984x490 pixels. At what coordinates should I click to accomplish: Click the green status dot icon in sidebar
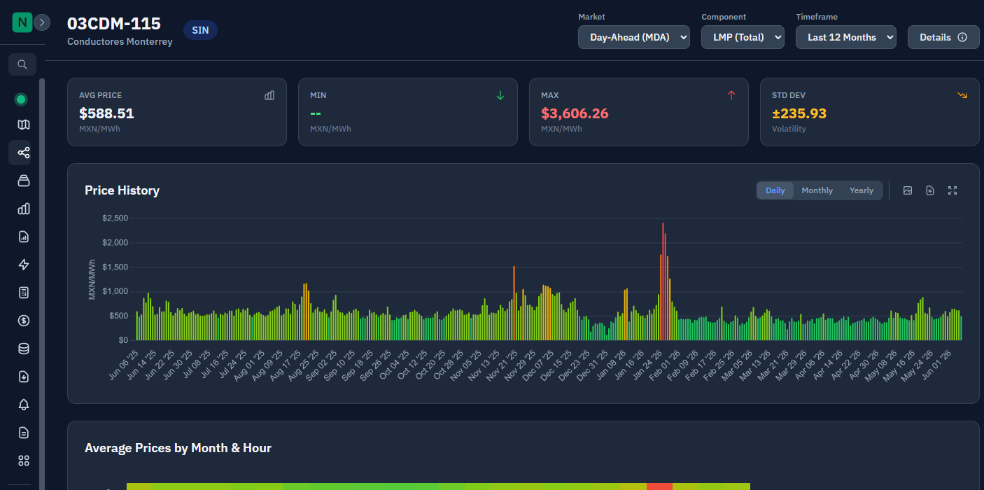[21, 99]
